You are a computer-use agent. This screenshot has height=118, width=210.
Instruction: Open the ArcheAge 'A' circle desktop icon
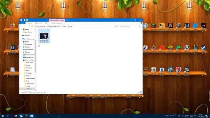click(187, 48)
